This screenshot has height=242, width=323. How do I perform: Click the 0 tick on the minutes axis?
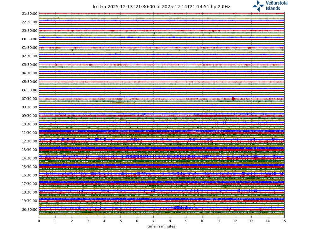pos(39,221)
